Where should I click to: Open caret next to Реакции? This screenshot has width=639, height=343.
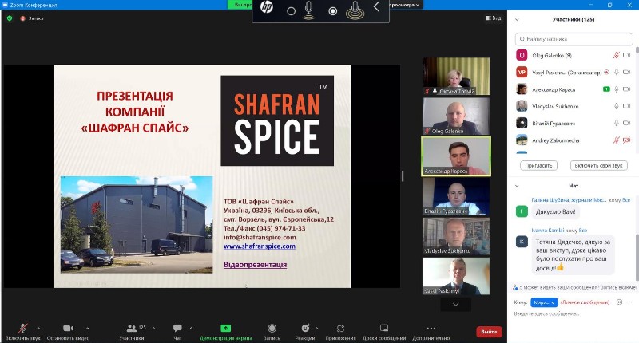[316, 328]
